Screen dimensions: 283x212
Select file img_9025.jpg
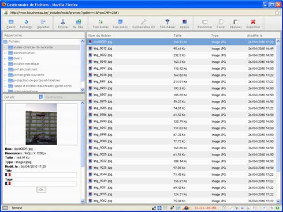point(181,154)
